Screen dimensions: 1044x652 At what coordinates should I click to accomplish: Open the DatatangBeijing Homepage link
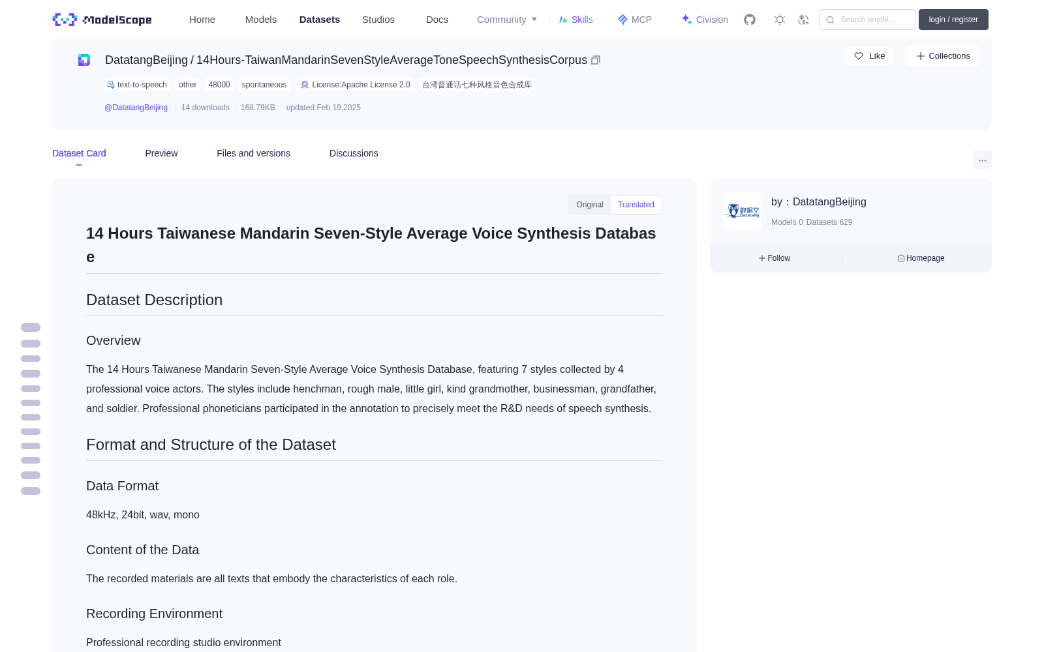pos(921,258)
